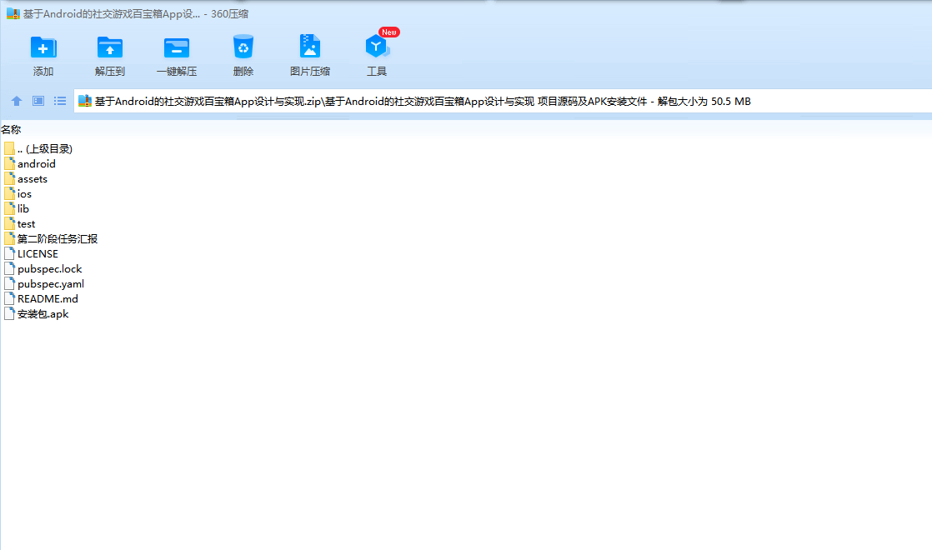932x550 pixels.
Task: Select the '第二阶段任务汇报' folder name
Action: (x=57, y=239)
